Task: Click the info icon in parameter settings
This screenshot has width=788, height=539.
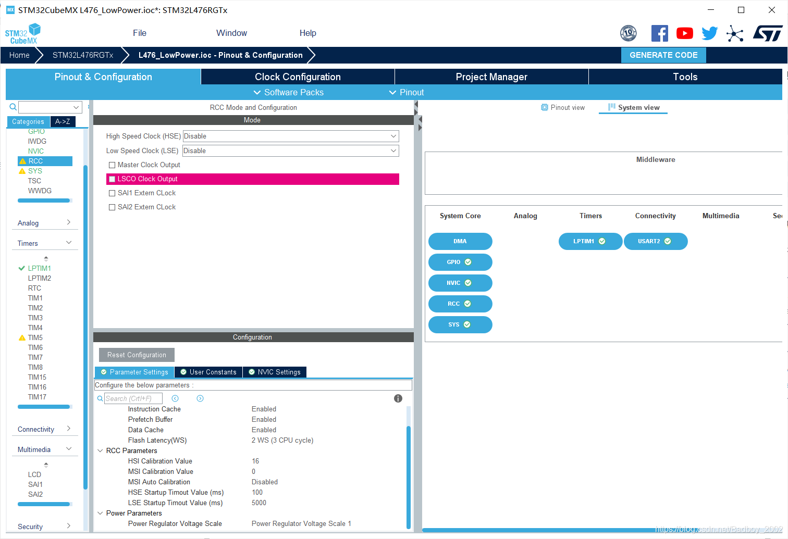Action: 398,398
